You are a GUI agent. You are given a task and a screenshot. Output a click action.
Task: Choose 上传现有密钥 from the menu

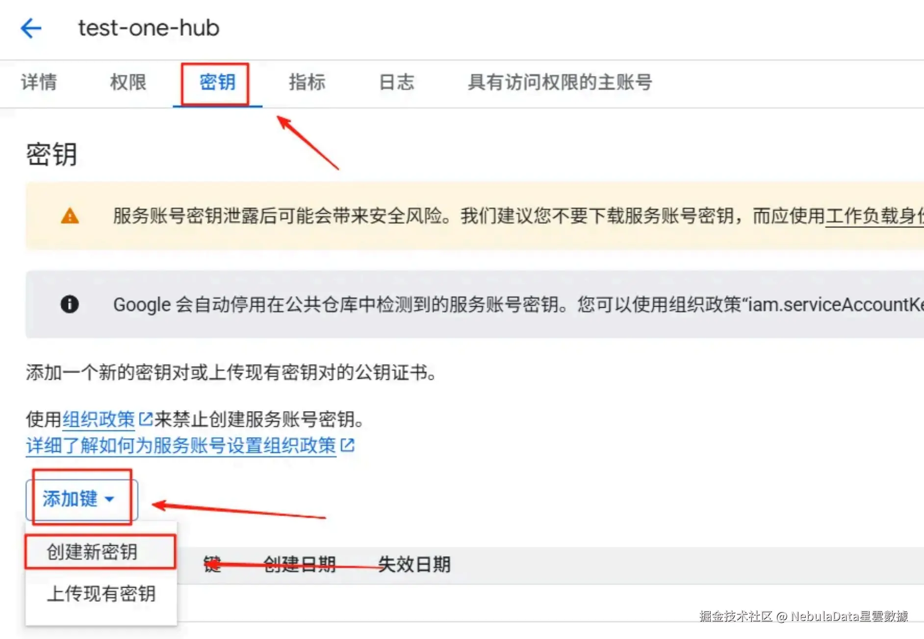click(x=101, y=593)
